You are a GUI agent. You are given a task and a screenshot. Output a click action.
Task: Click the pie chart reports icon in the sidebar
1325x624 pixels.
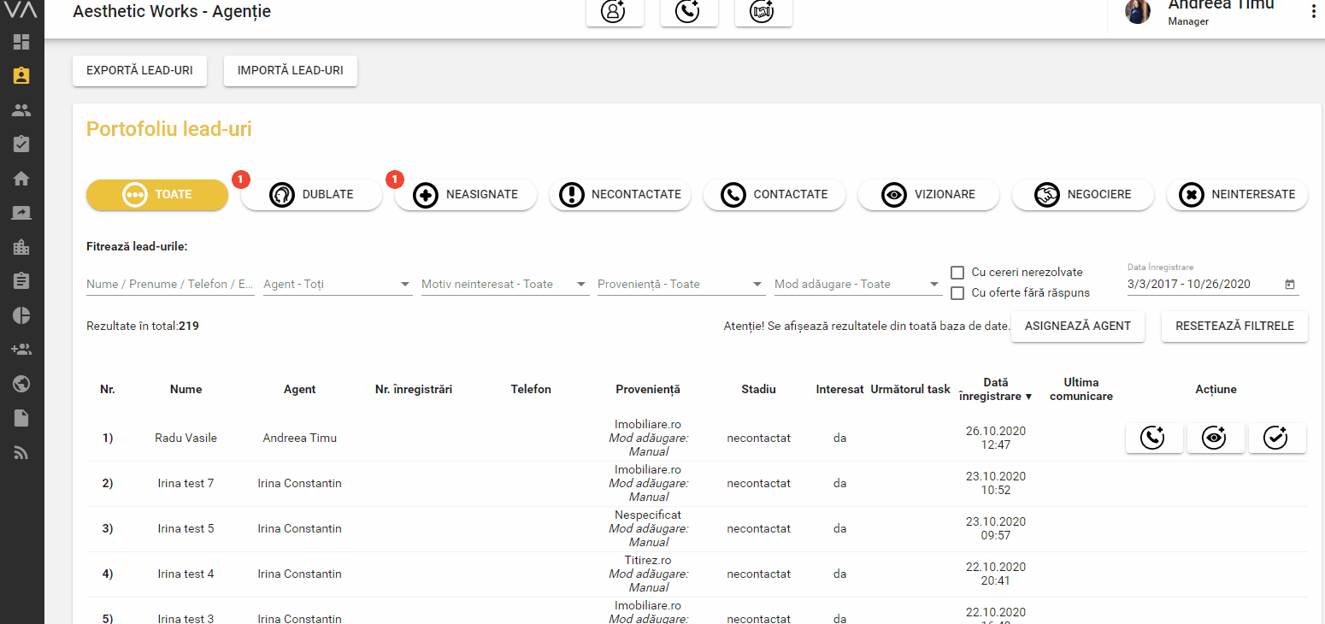tap(21, 315)
